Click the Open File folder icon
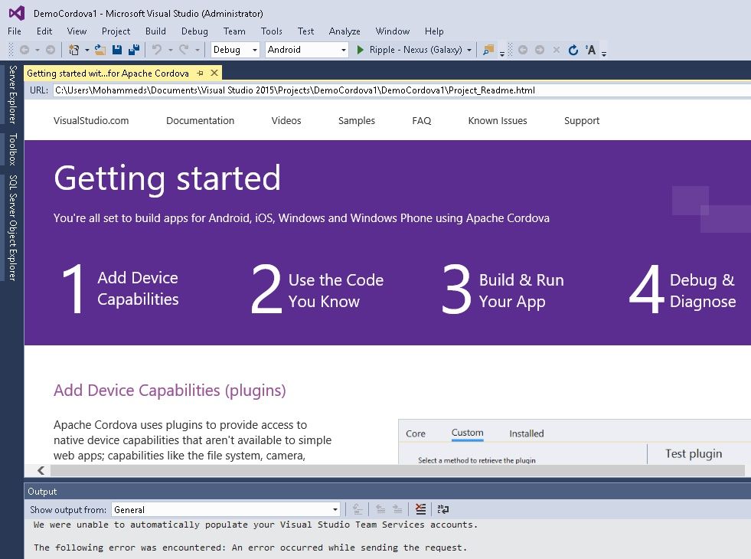This screenshot has width=751, height=559. pos(100,50)
